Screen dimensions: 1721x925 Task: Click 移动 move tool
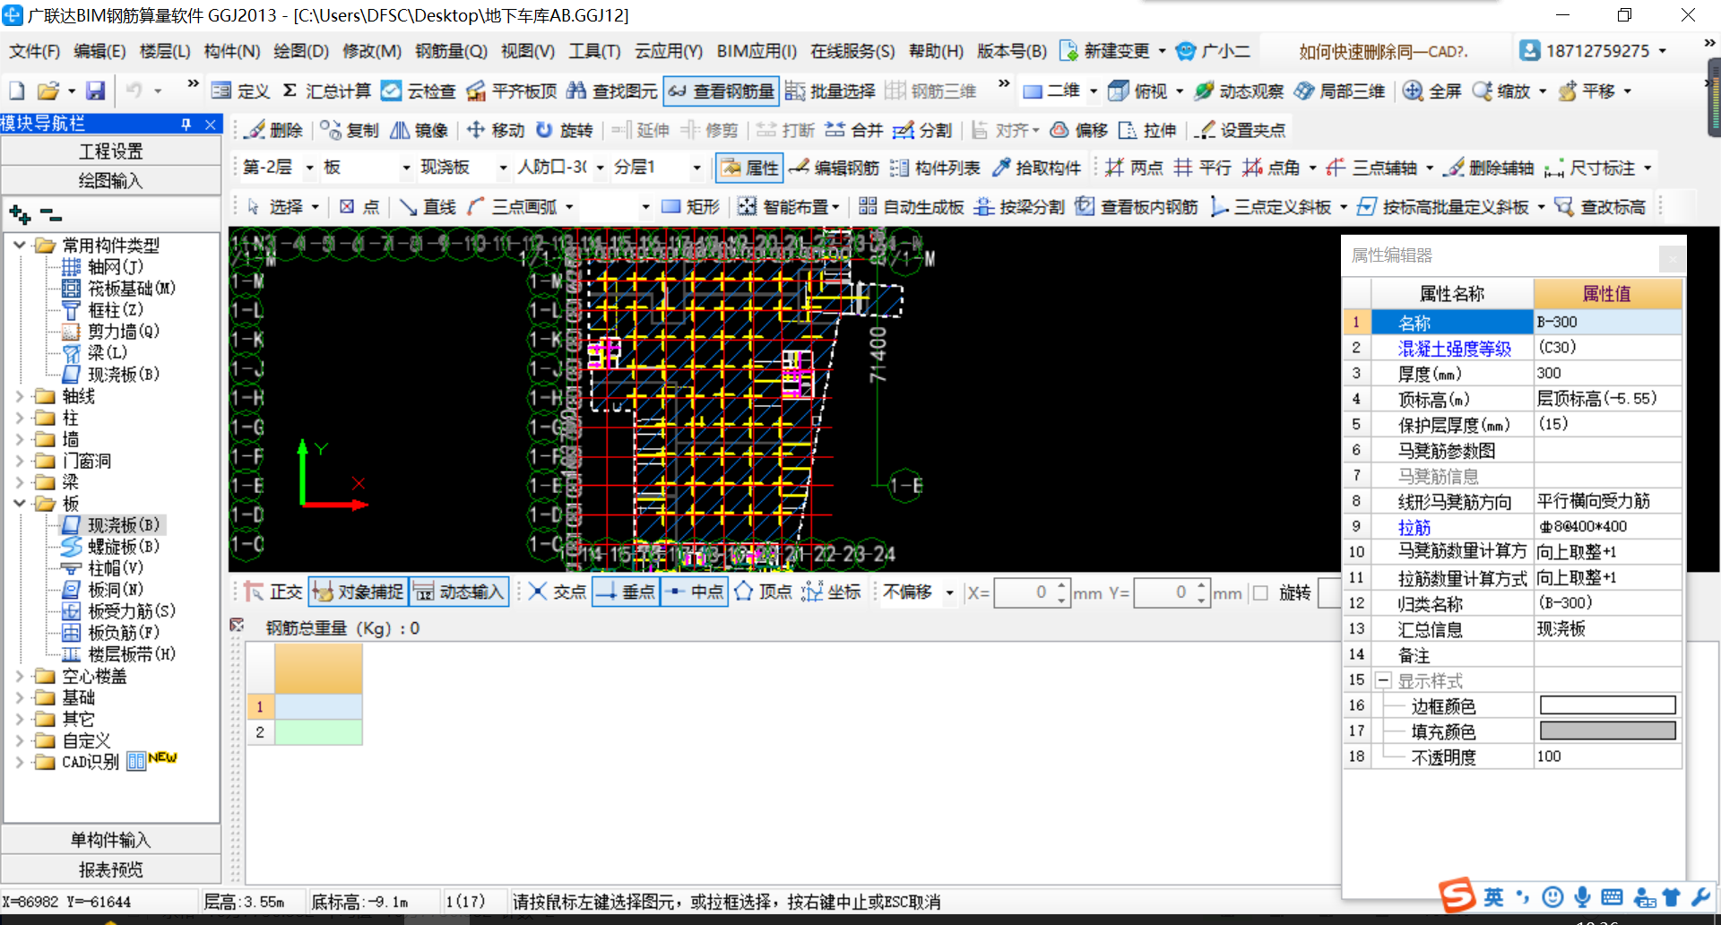[496, 130]
